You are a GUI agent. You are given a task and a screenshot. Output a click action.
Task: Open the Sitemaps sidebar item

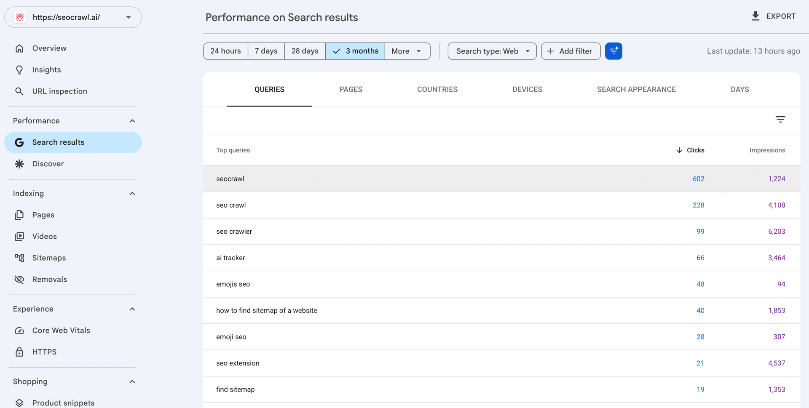[x=49, y=258]
